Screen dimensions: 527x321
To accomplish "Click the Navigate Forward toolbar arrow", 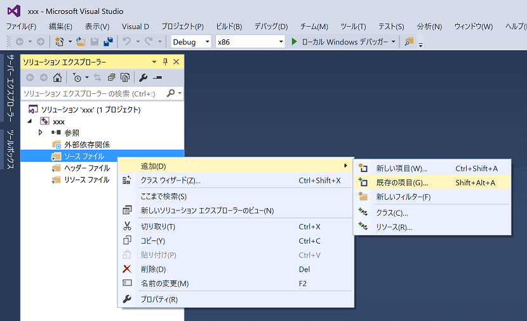I will pyautogui.click(x=41, y=42).
